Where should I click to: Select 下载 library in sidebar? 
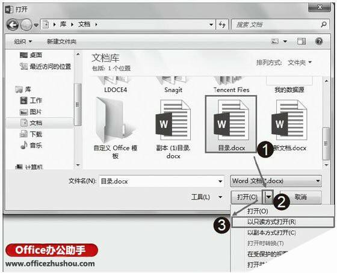[x=31, y=134]
